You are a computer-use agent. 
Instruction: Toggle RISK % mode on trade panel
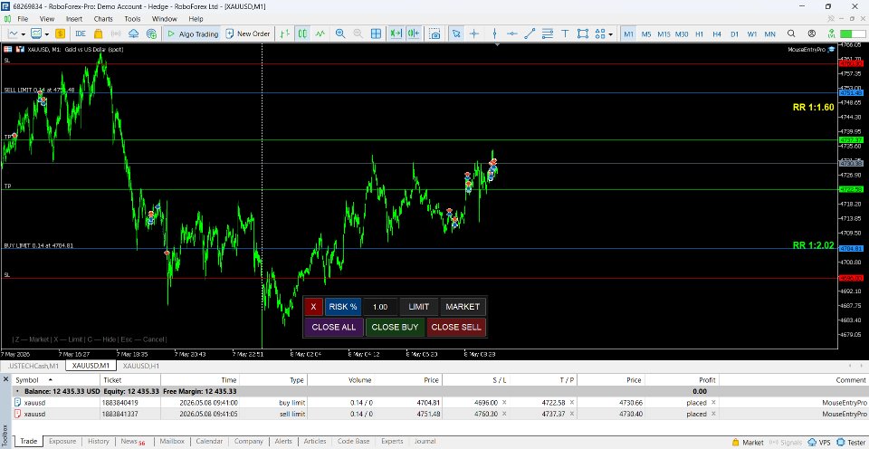tap(342, 307)
